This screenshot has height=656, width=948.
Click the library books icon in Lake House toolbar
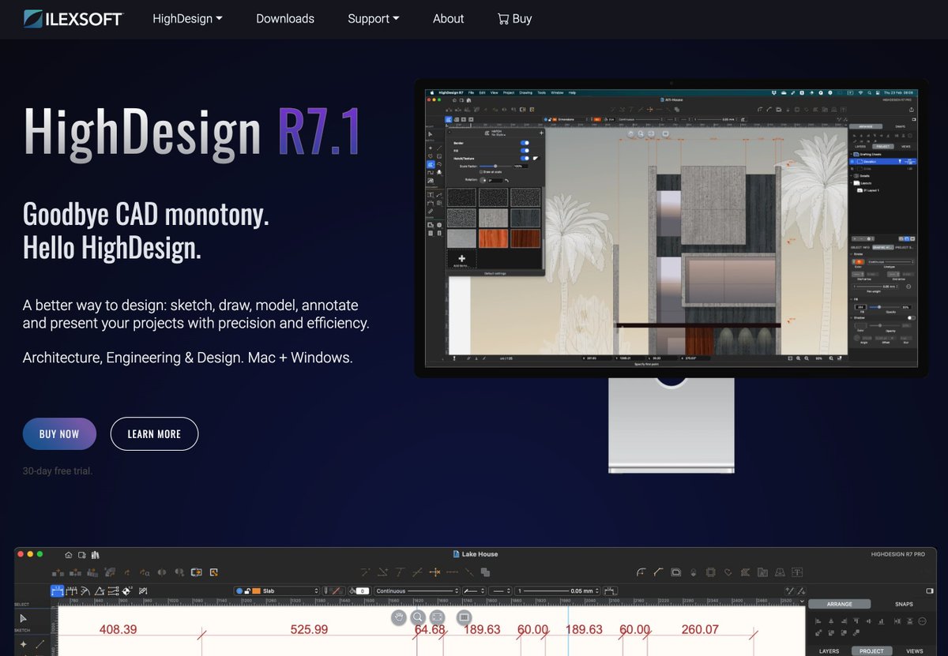[95, 555]
